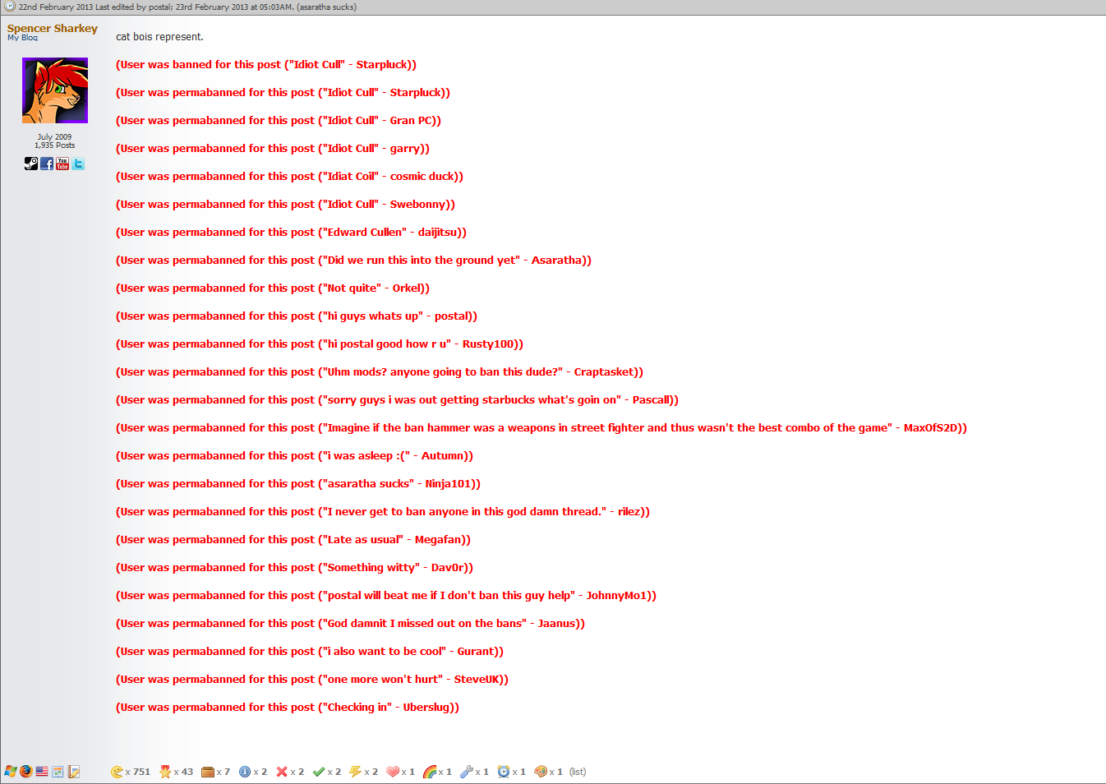Click the alarm clock Late rating icon

[x=504, y=772]
